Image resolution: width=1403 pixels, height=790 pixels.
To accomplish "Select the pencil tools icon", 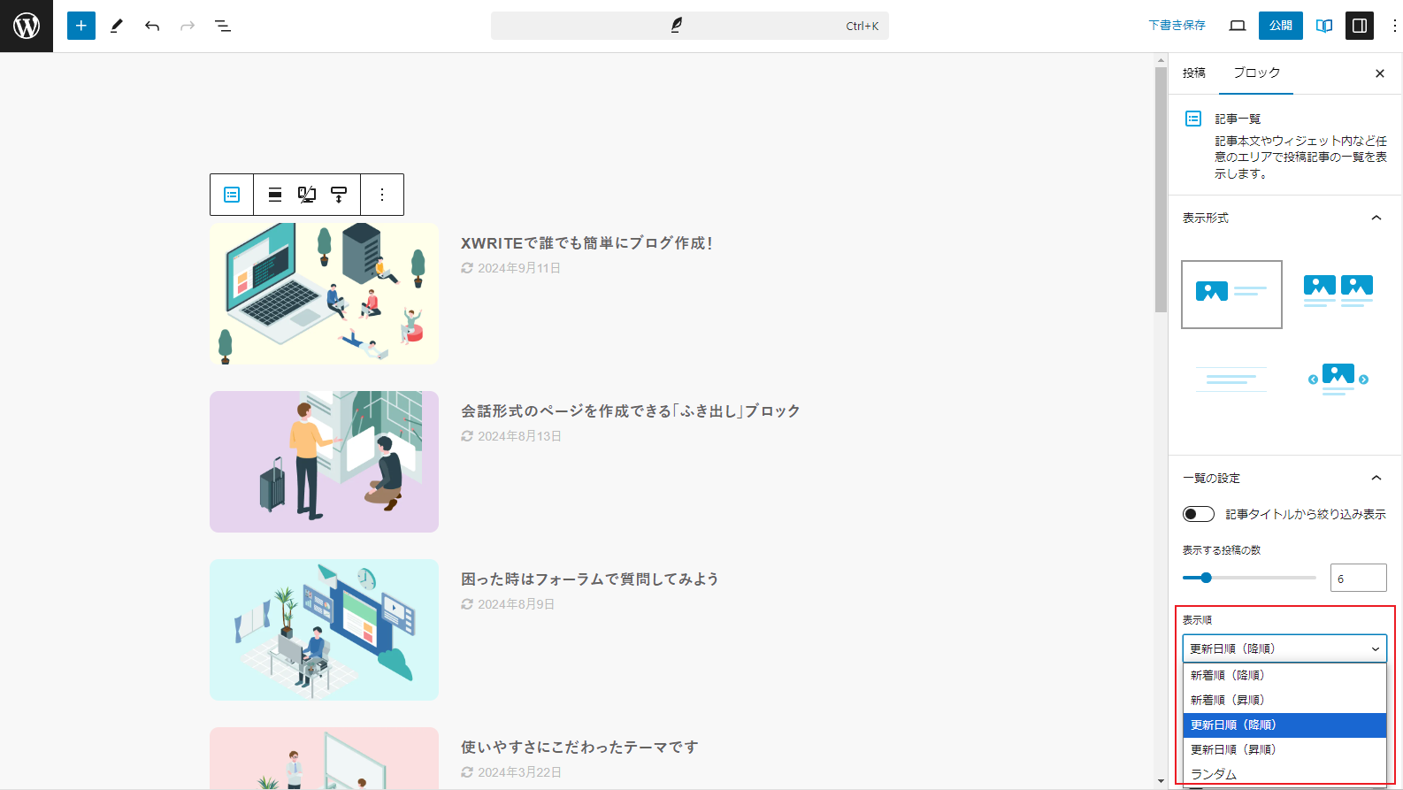I will coord(116,26).
